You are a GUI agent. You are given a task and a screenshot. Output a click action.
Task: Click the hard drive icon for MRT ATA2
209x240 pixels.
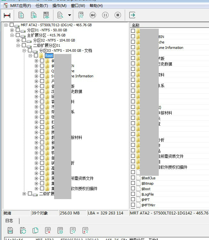[17, 26]
